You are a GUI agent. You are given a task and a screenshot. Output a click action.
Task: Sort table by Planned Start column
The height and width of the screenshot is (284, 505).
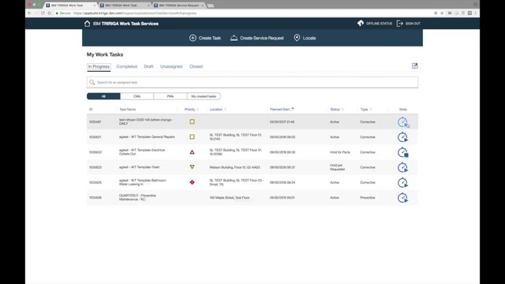pyautogui.click(x=282, y=110)
